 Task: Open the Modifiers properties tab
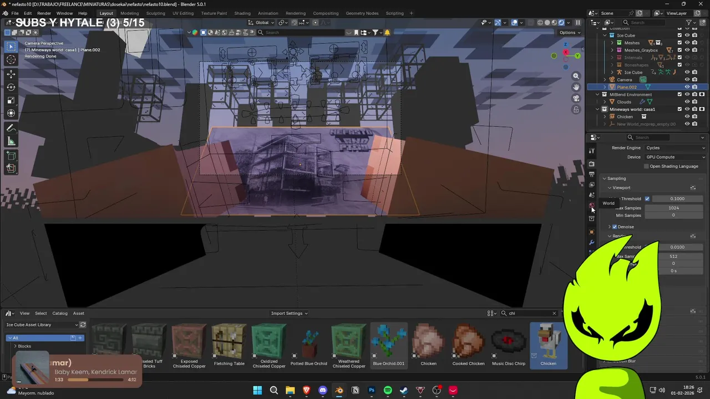click(592, 243)
